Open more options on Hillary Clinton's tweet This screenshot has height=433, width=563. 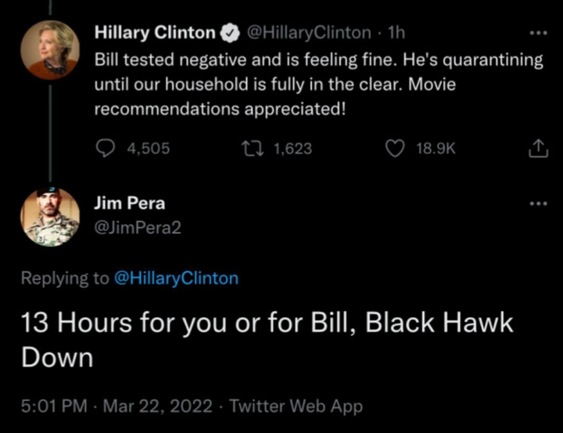pyautogui.click(x=538, y=34)
